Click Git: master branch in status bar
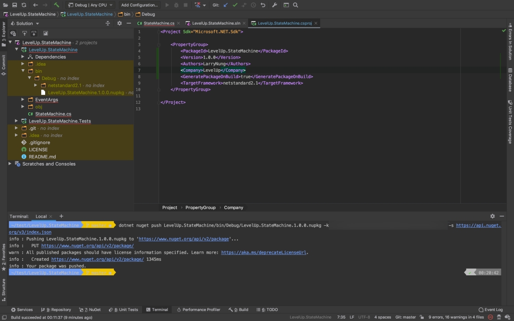Image resolution: width=514 pixels, height=321 pixels. (x=406, y=317)
